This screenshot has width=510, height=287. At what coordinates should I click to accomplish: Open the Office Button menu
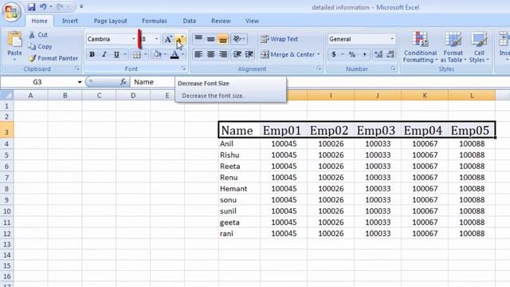tap(11, 12)
